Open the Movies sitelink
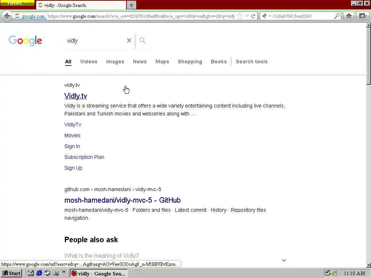Screen dimensions: 371x278 [72, 135]
